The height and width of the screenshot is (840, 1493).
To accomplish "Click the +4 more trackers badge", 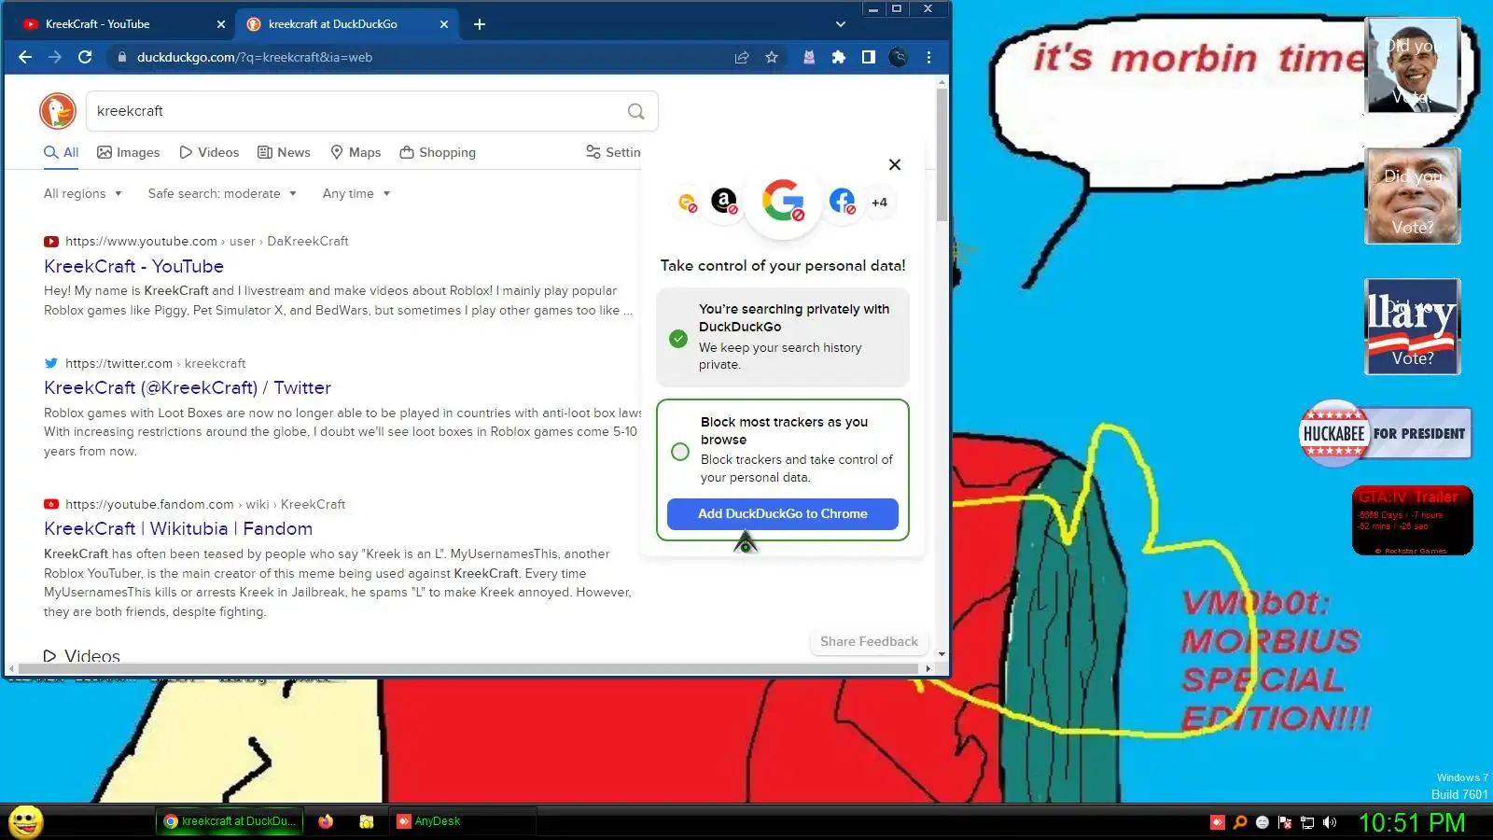I will coord(879,202).
